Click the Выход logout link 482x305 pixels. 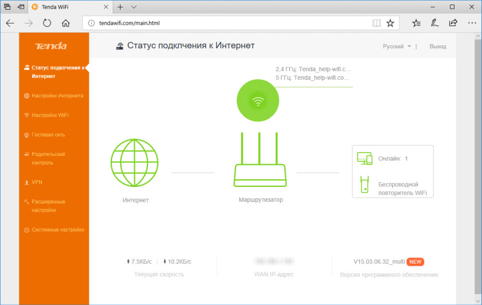438,46
